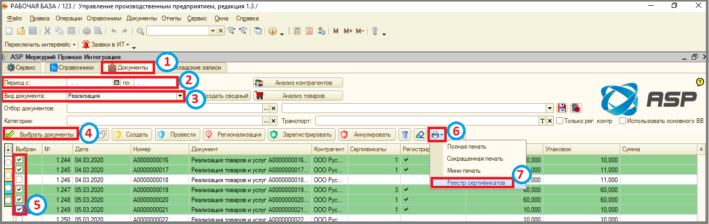Click into the 'Транспорт' input field
The width and height of the screenshot is (709, 224).
click(x=426, y=121)
